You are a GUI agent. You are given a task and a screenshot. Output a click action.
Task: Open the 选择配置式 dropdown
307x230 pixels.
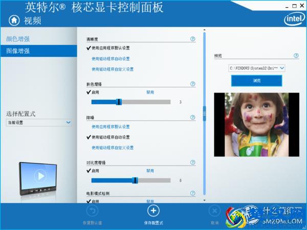coord(39,123)
